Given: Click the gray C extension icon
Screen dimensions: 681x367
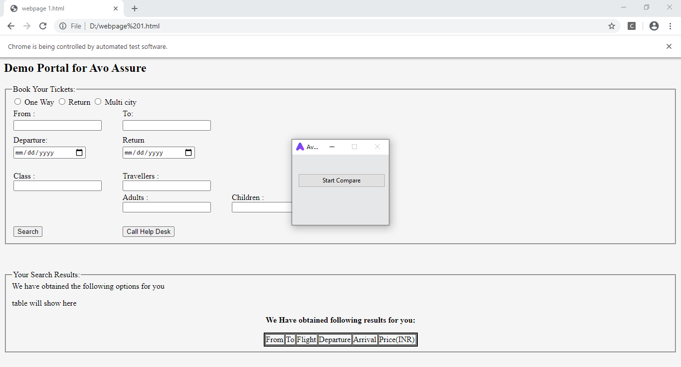Looking at the screenshot, I should tap(632, 26).
